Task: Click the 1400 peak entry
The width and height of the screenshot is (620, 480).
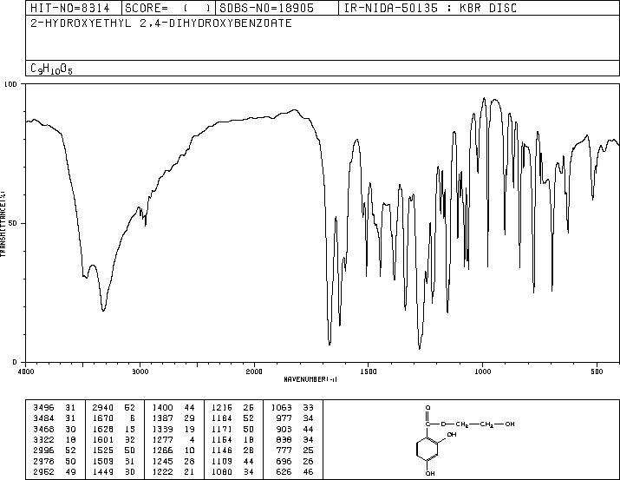Action: [x=173, y=408]
